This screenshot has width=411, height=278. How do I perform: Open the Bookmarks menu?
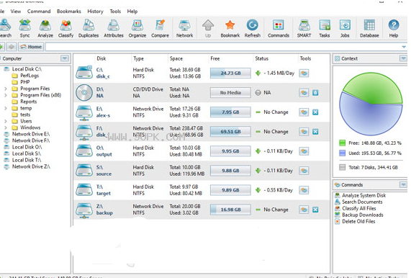point(68,12)
